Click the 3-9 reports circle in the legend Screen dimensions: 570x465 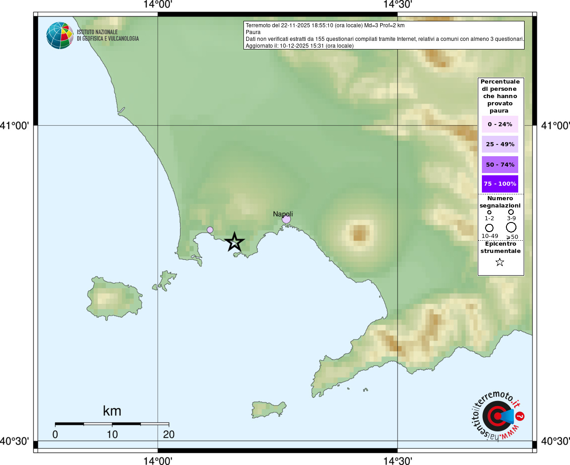pyautogui.click(x=511, y=212)
